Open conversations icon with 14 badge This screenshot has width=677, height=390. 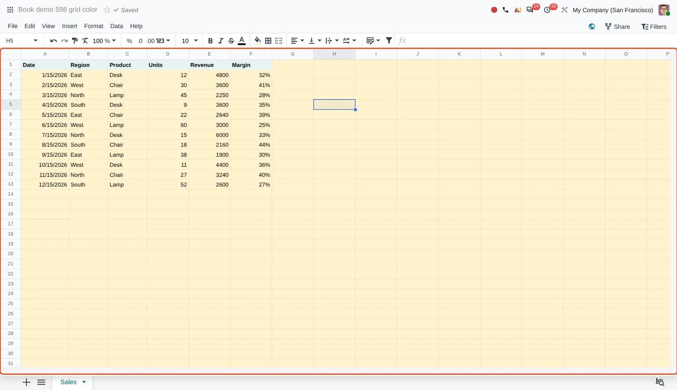530,10
